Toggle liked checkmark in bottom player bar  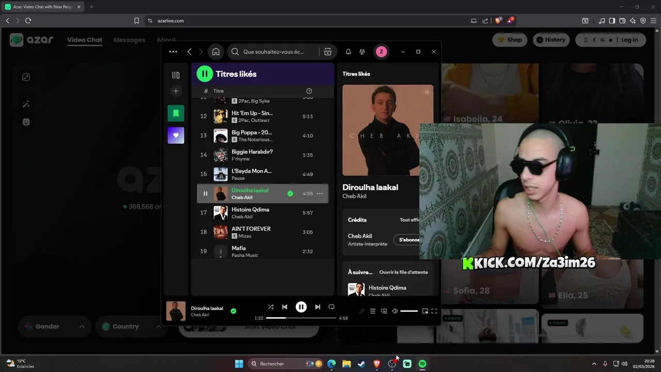tap(233, 311)
